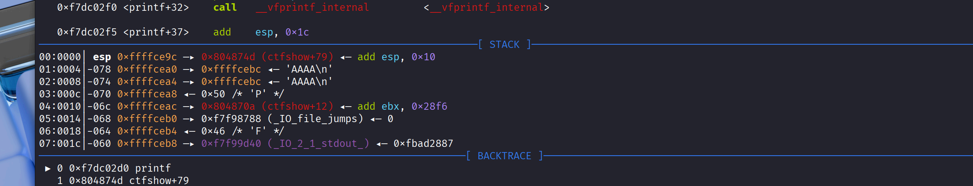973x186 pixels.
Task: Select address 0xf7dc02f5 at printf+37
Action: pyautogui.click(x=87, y=32)
